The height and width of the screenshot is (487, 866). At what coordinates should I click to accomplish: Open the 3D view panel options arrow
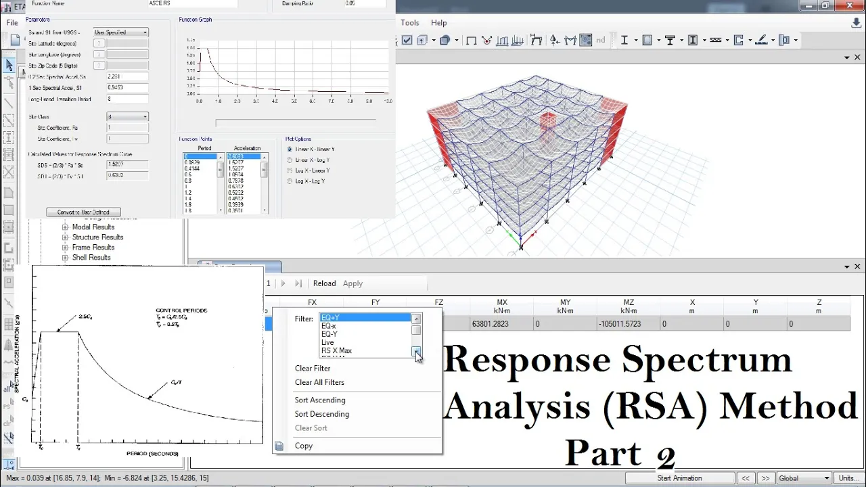848,57
